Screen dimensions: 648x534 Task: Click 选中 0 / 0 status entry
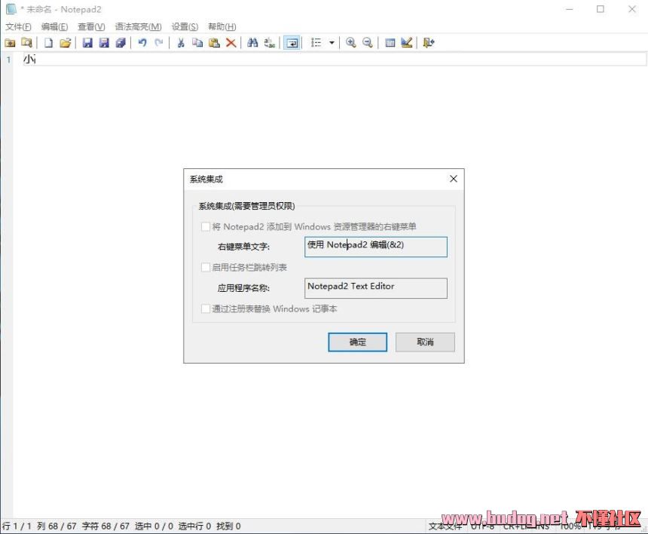tap(154, 526)
